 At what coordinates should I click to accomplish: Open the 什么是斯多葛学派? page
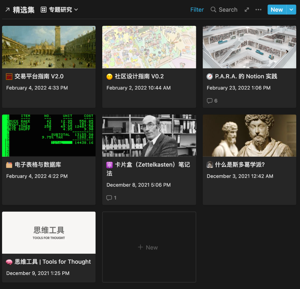click(239, 165)
